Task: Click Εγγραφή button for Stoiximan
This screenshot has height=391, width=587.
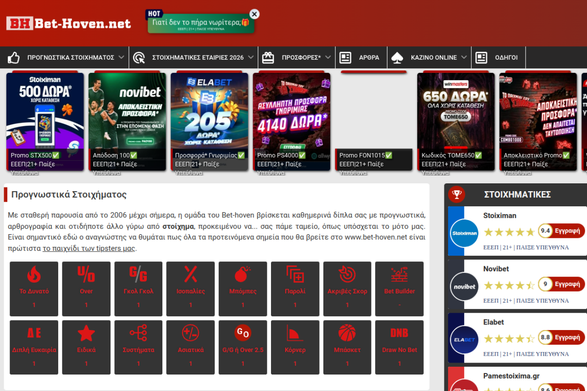Action: pos(567,231)
